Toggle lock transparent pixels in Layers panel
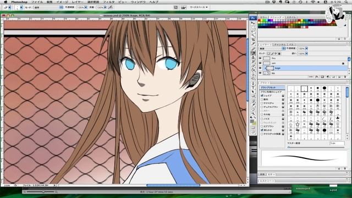352x198 pixels. [268, 54]
